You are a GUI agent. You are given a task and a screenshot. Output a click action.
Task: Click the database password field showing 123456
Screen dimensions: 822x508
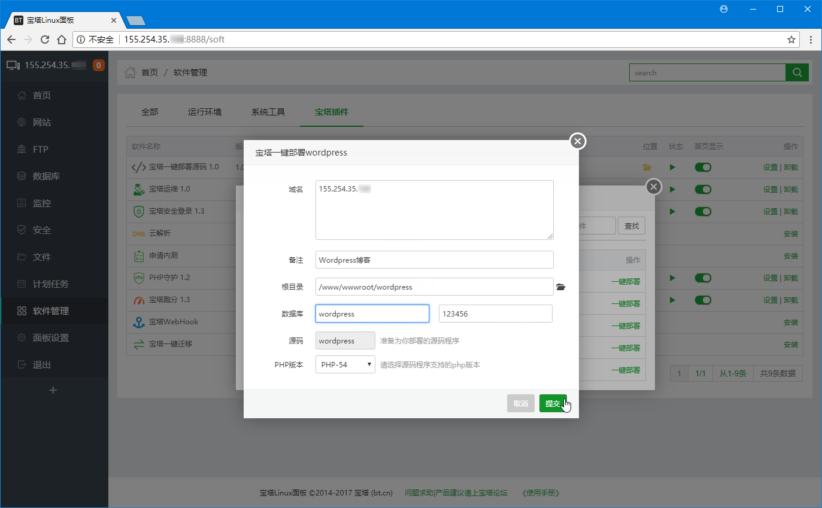coord(496,314)
